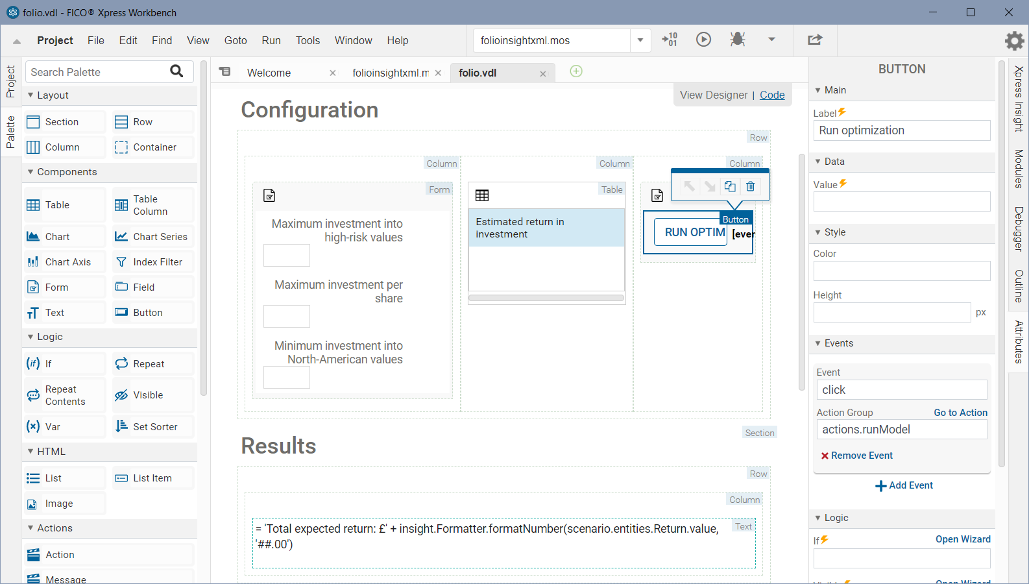The width and height of the screenshot is (1029, 584).
Task: Pick the Chart Series component
Action: click(x=153, y=237)
